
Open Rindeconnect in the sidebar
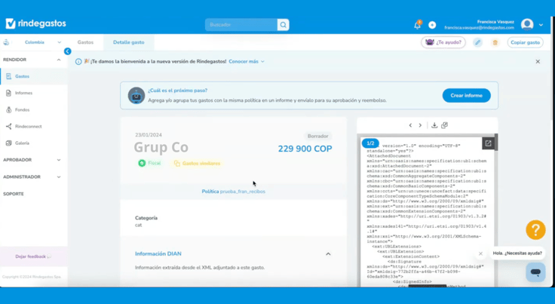pyautogui.click(x=29, y=126)
